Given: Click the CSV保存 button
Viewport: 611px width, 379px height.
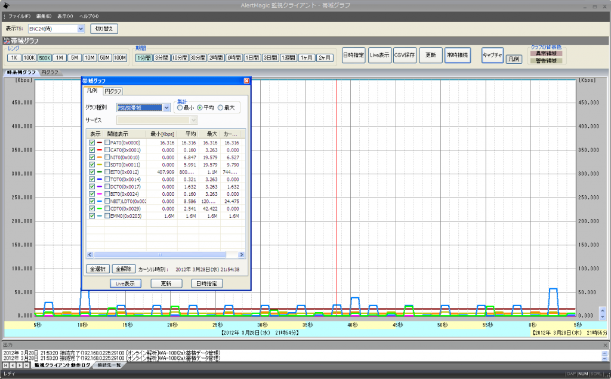Looking at the screenshot, I should (405, 55).
